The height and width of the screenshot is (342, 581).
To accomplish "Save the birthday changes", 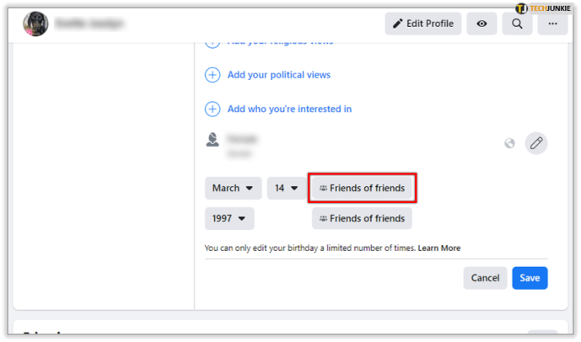I will click(x=530, y=278).
